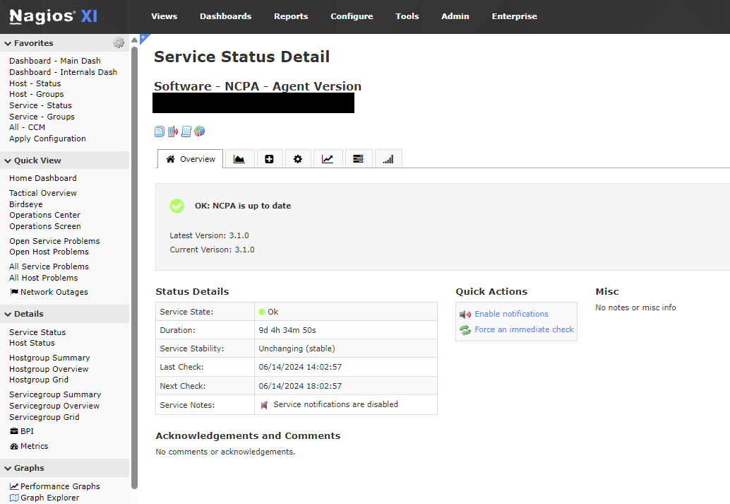The width and height of the screenshot is (730, 504).
Task: Open Servicegroup Grid link
Action: point(44,417)
